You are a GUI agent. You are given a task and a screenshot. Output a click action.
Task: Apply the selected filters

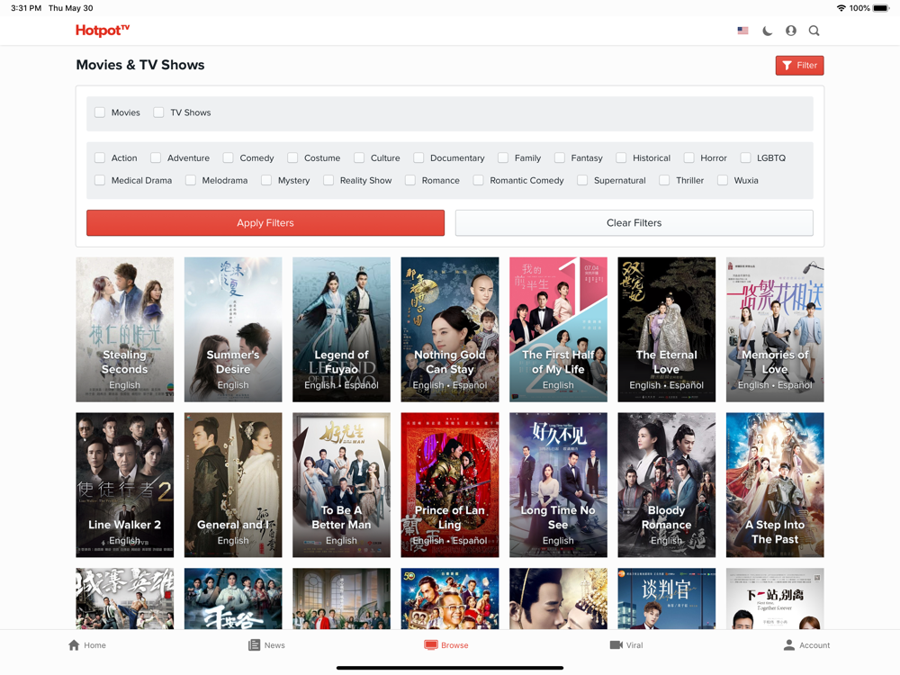coord(265,222)
